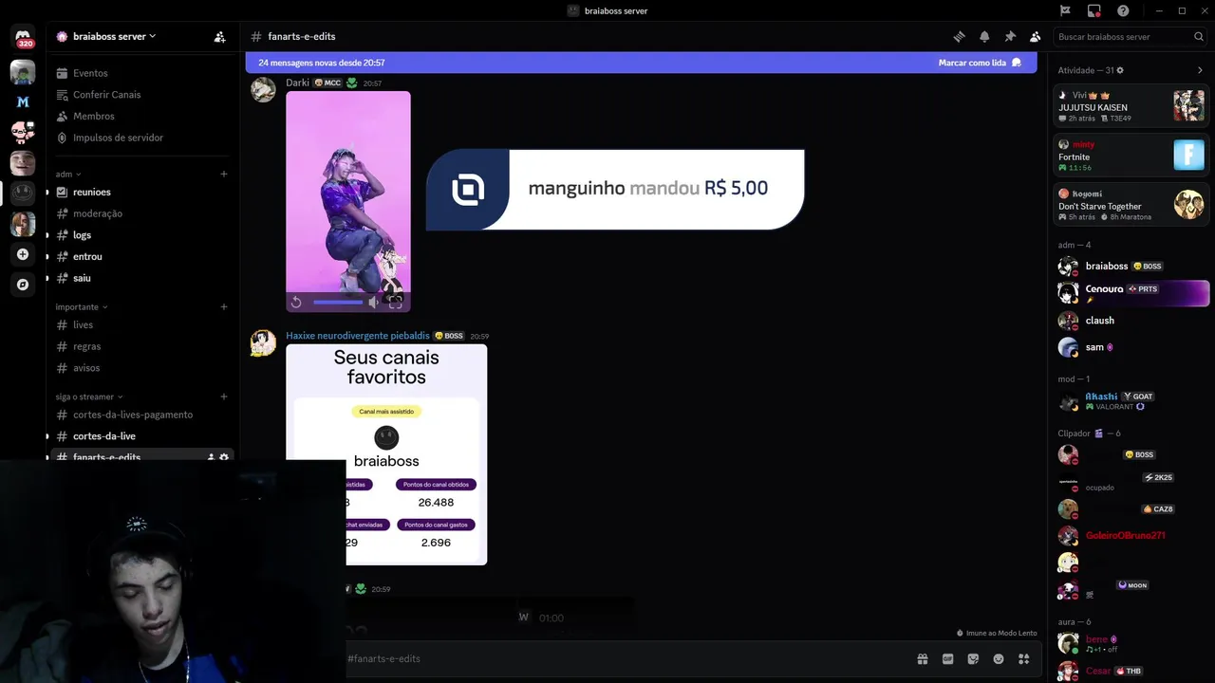Click create invite icon on fanarts-e-edits

211,457
